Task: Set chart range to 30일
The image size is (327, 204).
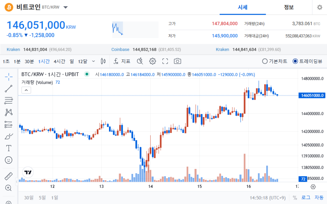Action: tap(29, 198)
